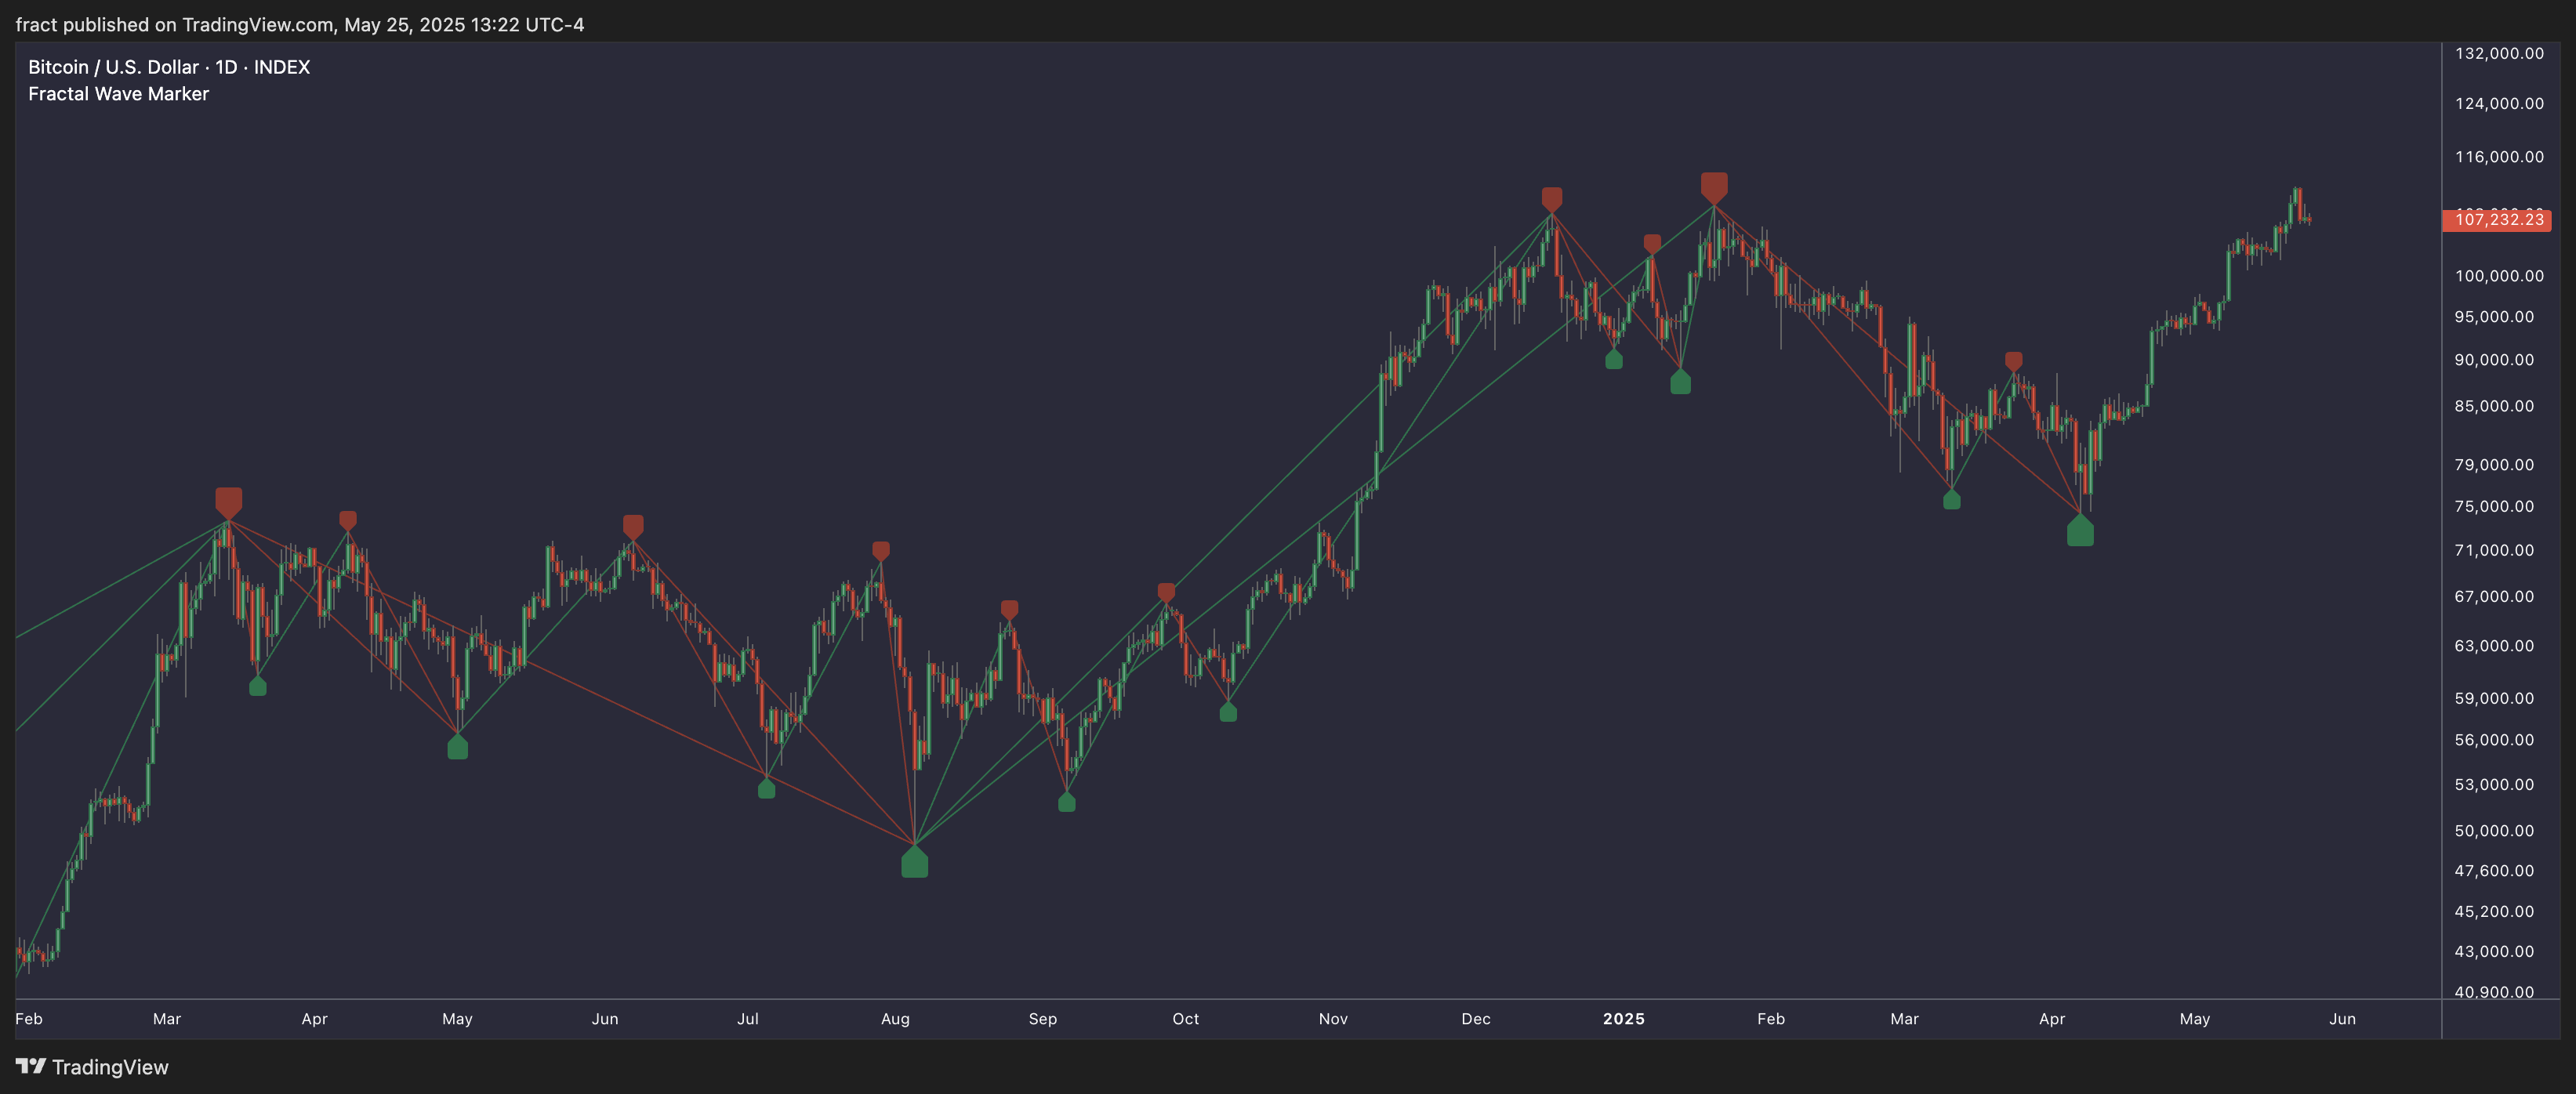The image size is (2576, 1094).
Task: Click the red high marker at the June 2024 peak
Action: pos(633,527)
